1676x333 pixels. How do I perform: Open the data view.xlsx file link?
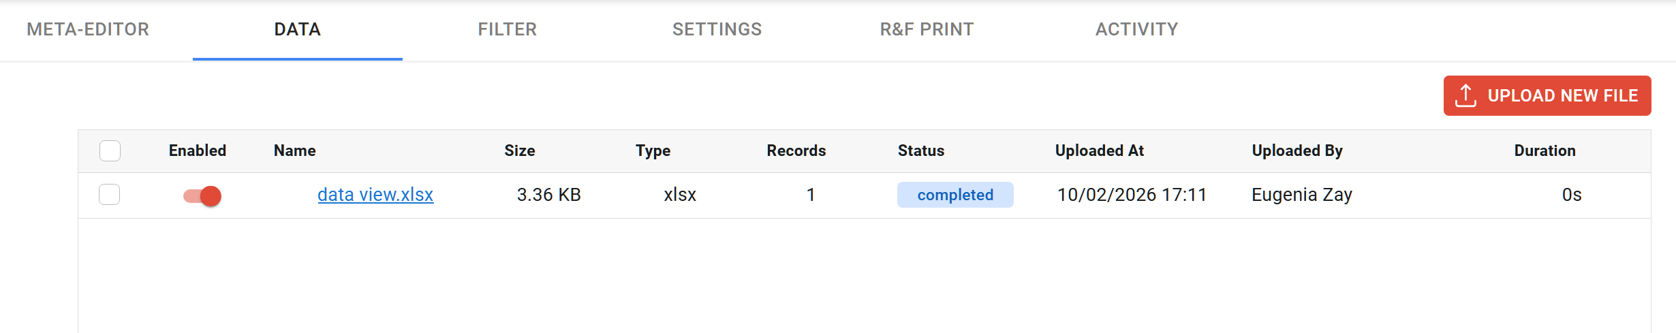375,195
